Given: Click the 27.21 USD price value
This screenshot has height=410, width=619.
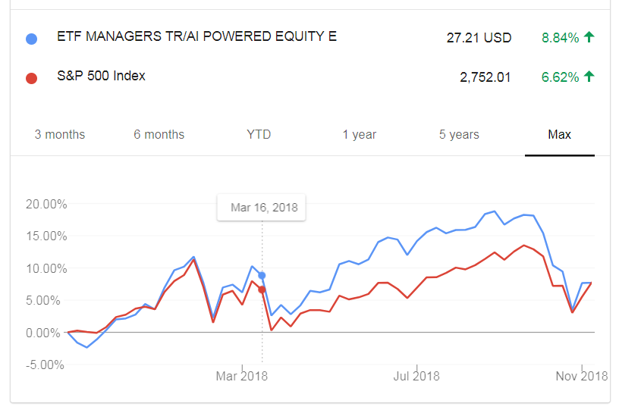Looking at the screenshot, I should click(x=479, y=38).
